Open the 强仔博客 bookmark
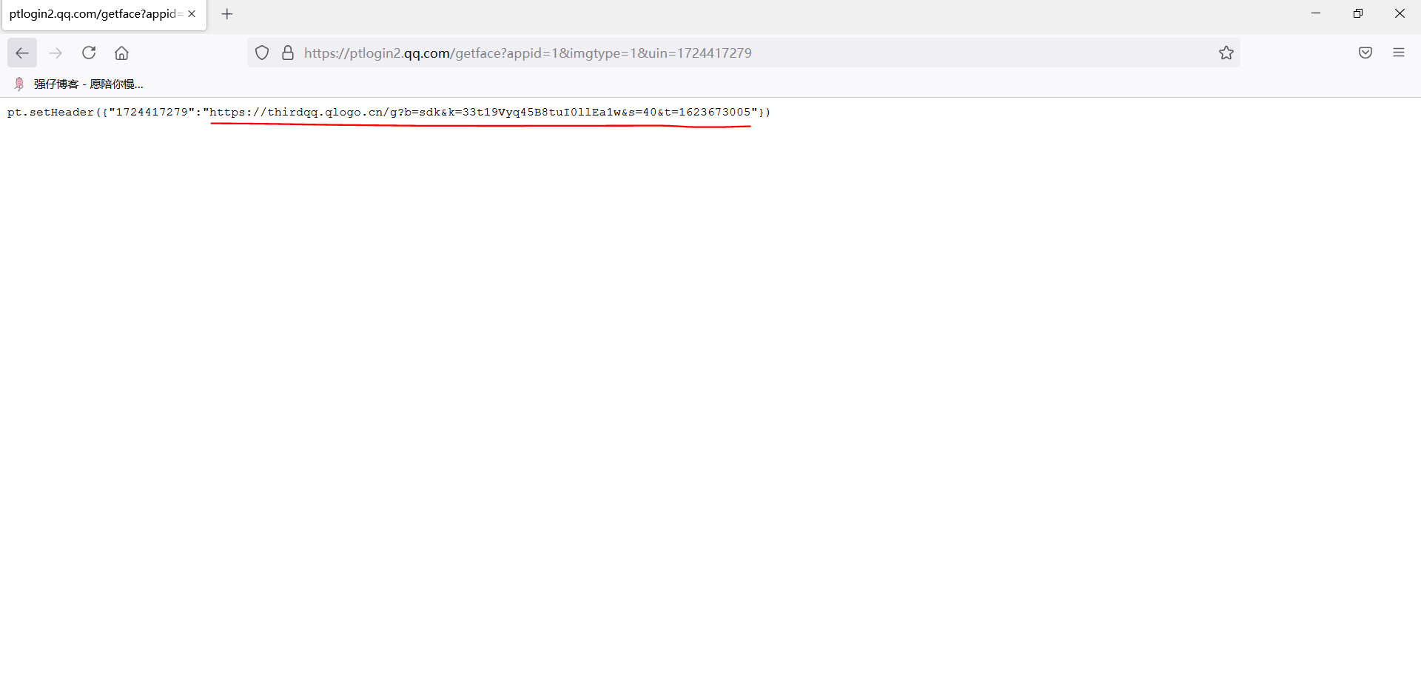Screen dimensions: 1421x676 tap(80, 84)
